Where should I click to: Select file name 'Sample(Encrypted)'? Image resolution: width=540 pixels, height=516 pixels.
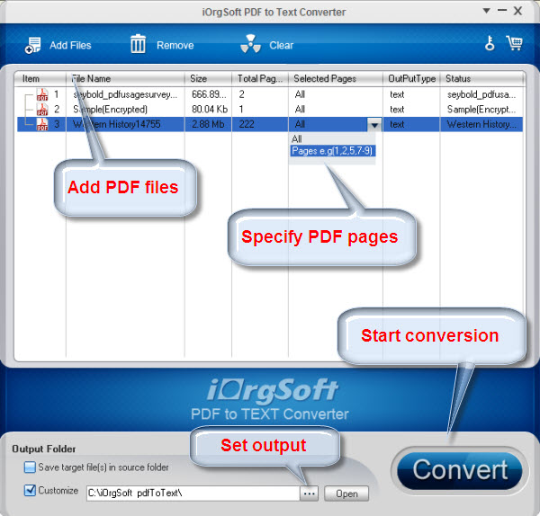pyautogui.click(x=110, y=110)
